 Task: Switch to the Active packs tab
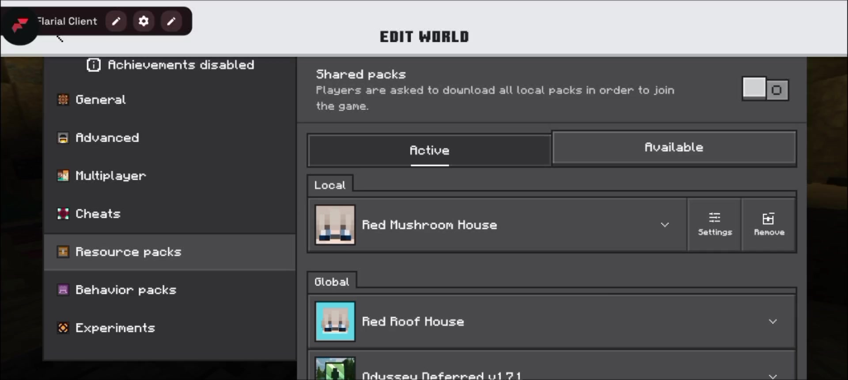coord(429,150)
